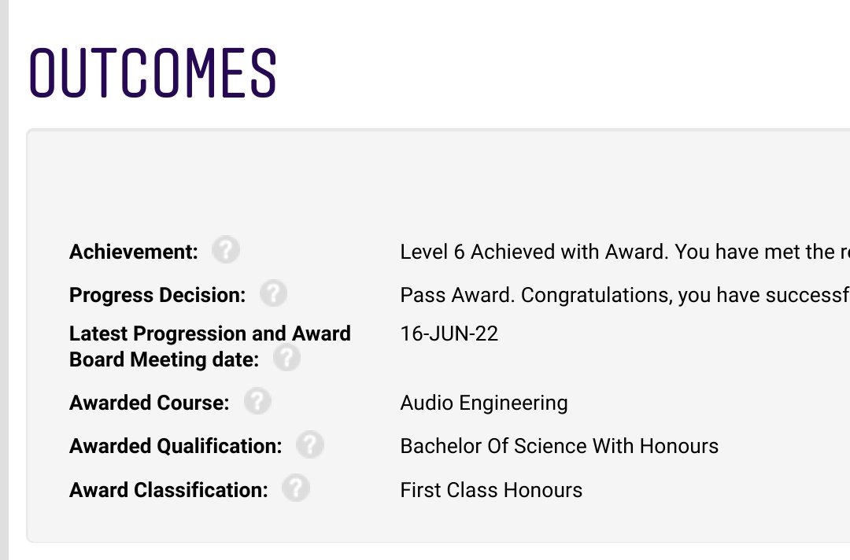Click the 16-JUN-22 meeting date value
The image size is (850, 560).
(449, 333)
